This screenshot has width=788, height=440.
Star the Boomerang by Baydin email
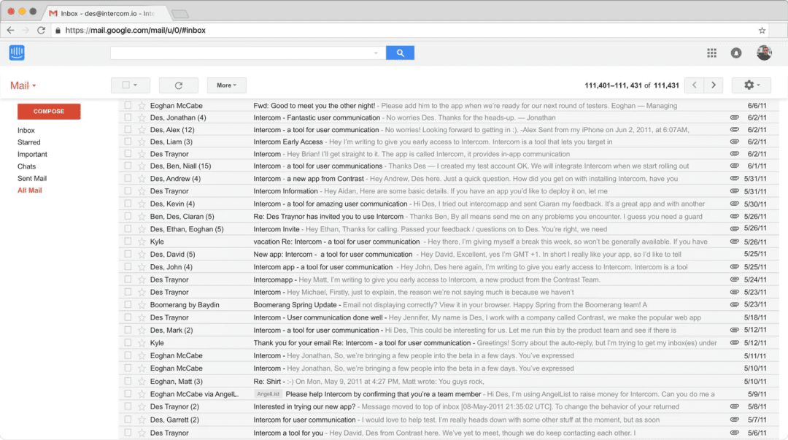(142, 305)
